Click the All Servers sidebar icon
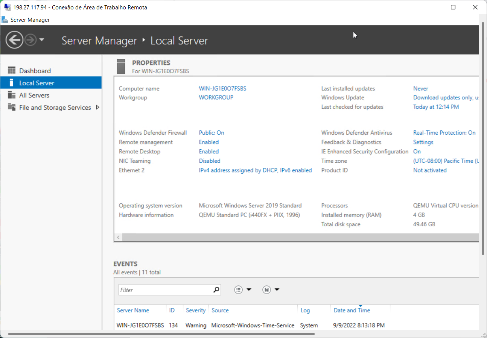This screenshot has height=338, width=487. 12,95
